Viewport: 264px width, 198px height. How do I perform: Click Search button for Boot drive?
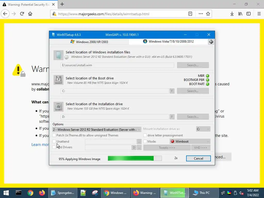pyautogui.click(x=193, y=91)
